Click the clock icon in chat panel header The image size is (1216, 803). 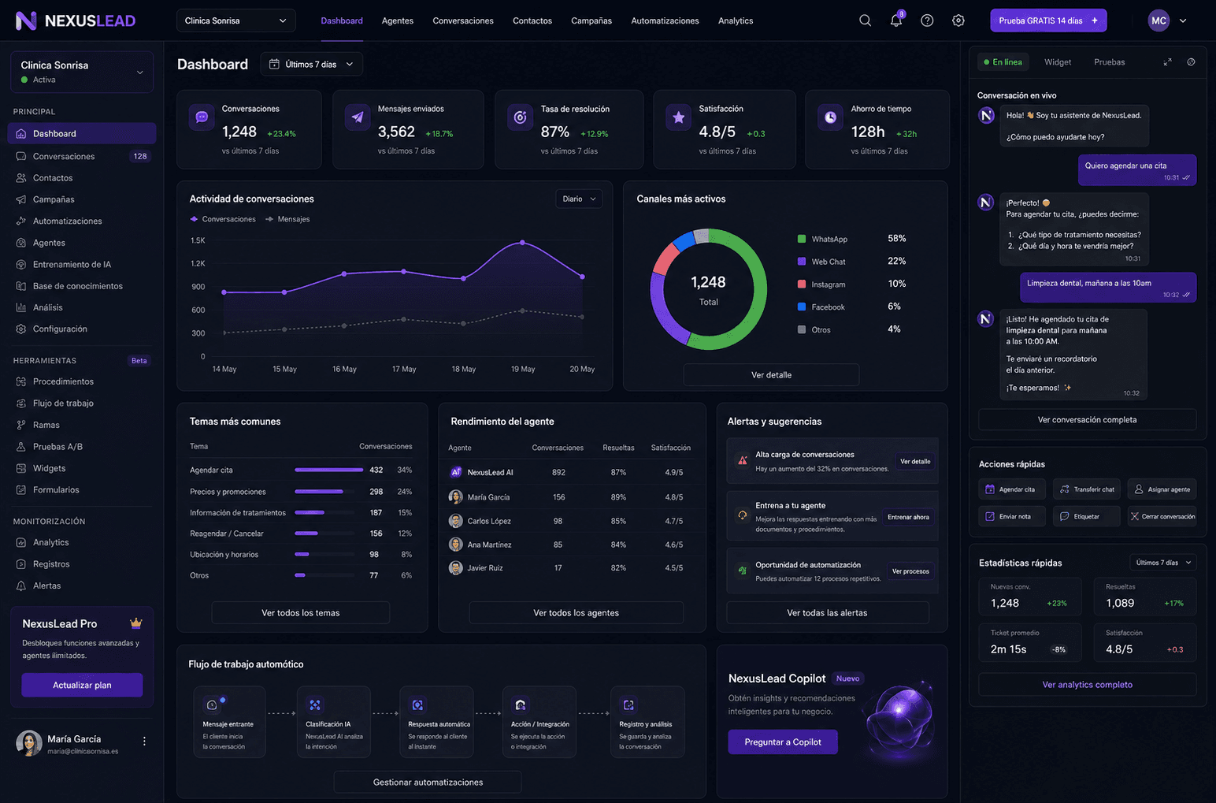click(x=1191, y=62)
